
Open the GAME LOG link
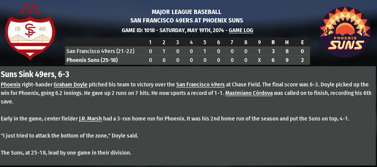[241, 30]
